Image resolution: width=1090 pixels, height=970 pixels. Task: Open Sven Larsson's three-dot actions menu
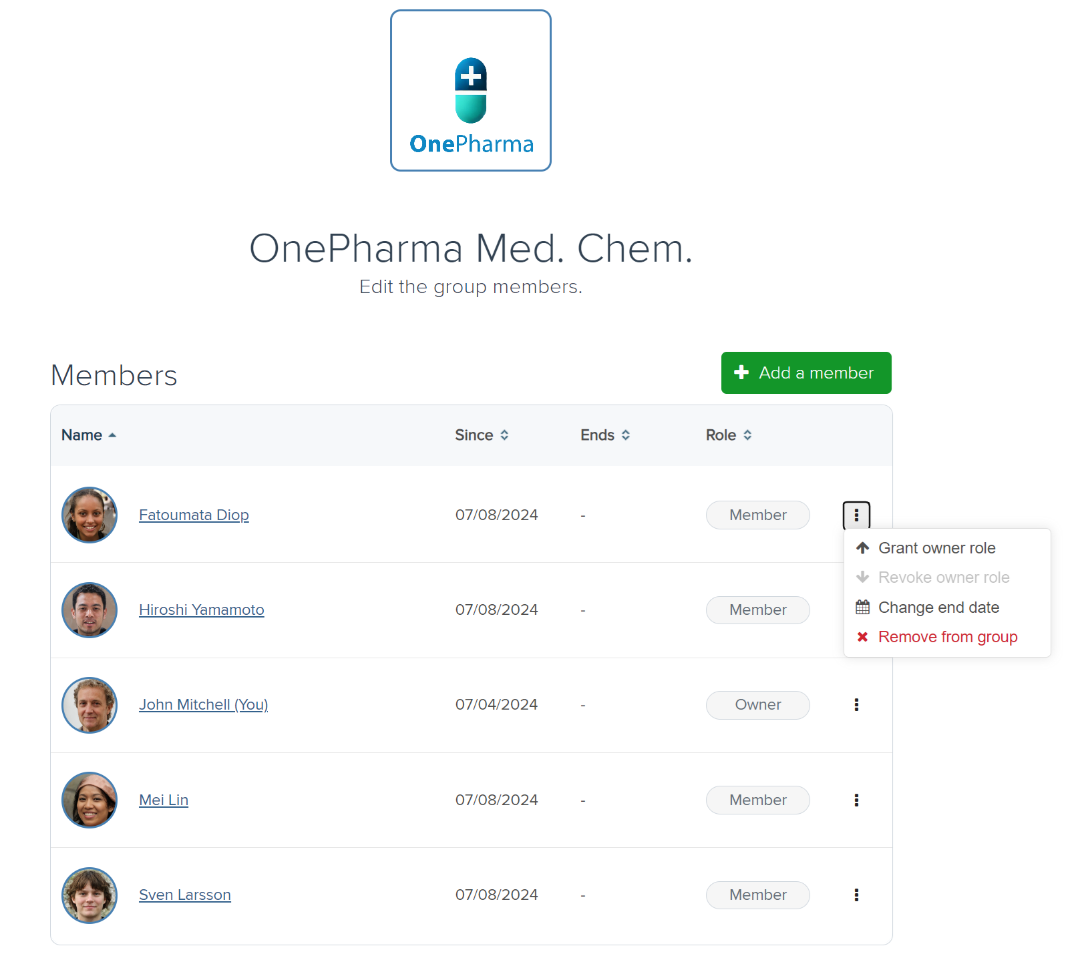point(856,895)
